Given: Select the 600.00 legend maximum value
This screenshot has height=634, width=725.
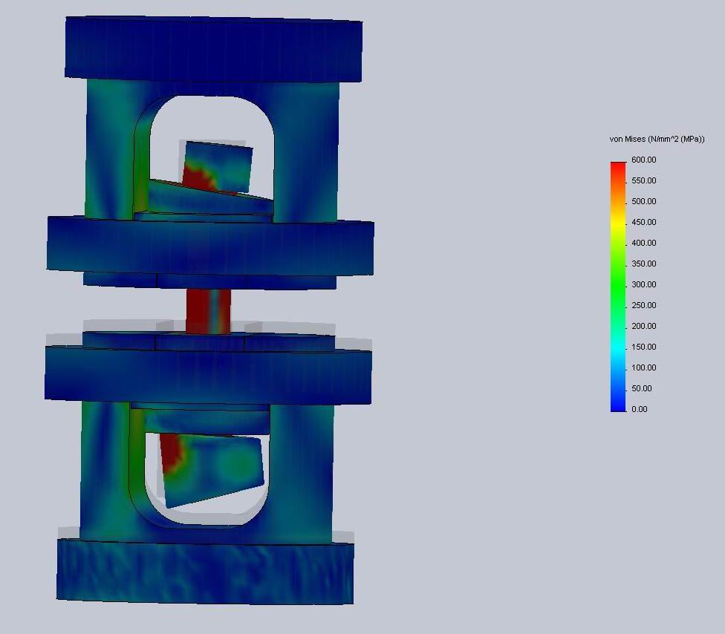Looking at the screenshot, I should click(x=643, y=160).
